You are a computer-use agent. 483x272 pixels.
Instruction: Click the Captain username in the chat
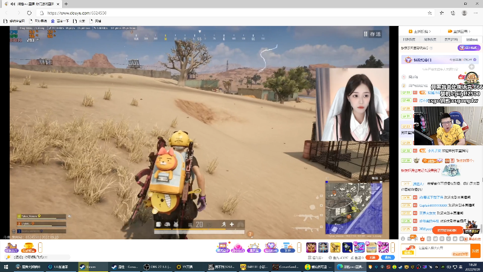[433, 205]
